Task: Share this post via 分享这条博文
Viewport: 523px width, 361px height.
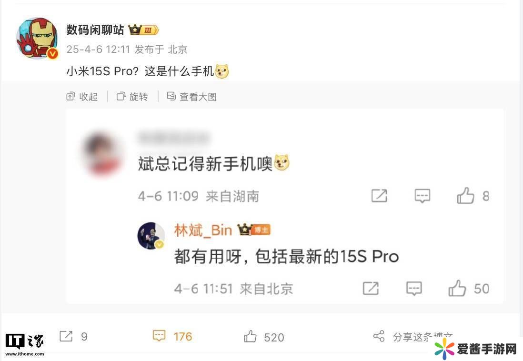Action: [x=412, y=337]
